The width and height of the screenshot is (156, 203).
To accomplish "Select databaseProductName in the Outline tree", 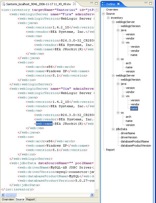I will pyautogui.click(x=135, y=141).
